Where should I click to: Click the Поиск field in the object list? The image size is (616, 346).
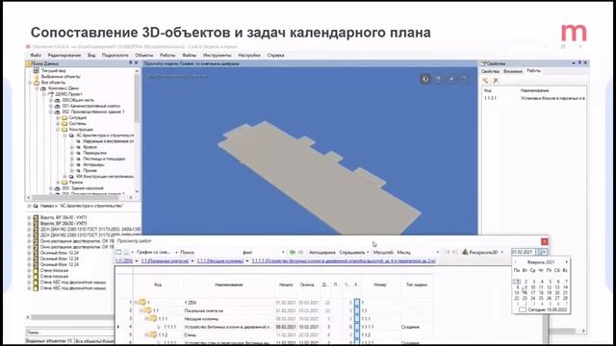(x=70, y=333)
